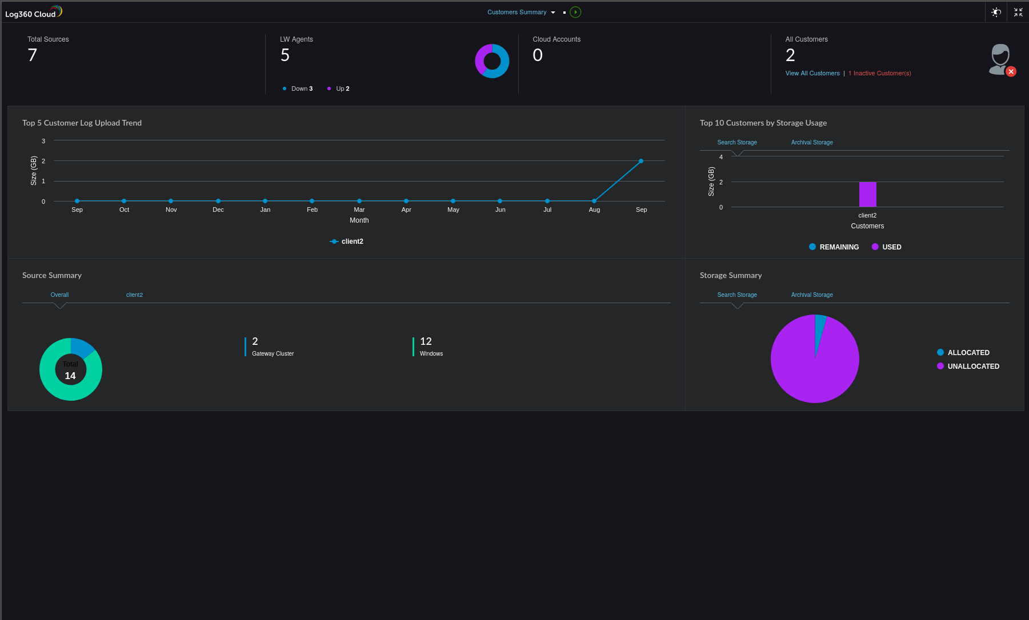Image resolution: width=1029 pixels, height=620 pixels.
Task: Start dashboard slideshow with the green play icon
Action: pos(575,12)
